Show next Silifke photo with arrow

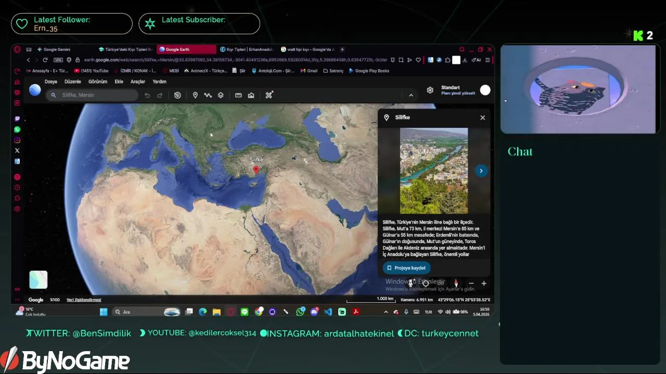481,170
